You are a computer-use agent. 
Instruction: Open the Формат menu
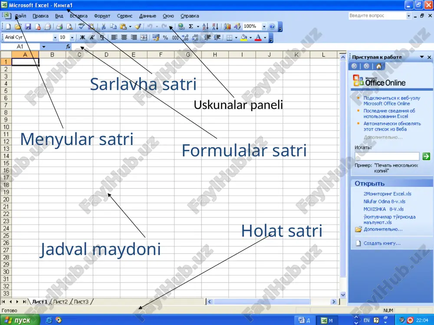(x=102, y=16)
